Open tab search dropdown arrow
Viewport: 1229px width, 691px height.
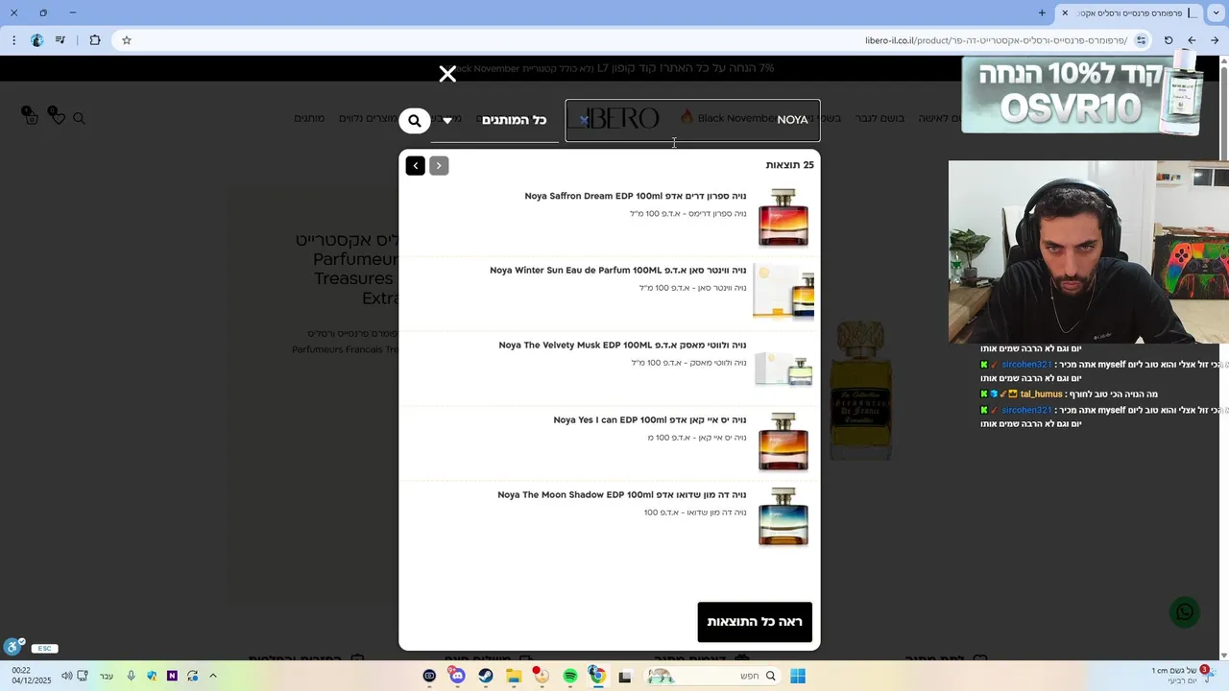1215,12
